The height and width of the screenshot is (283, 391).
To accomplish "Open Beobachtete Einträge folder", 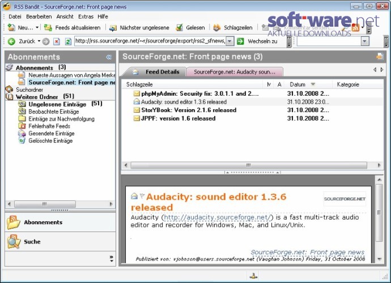I will [x=54, y=112].
